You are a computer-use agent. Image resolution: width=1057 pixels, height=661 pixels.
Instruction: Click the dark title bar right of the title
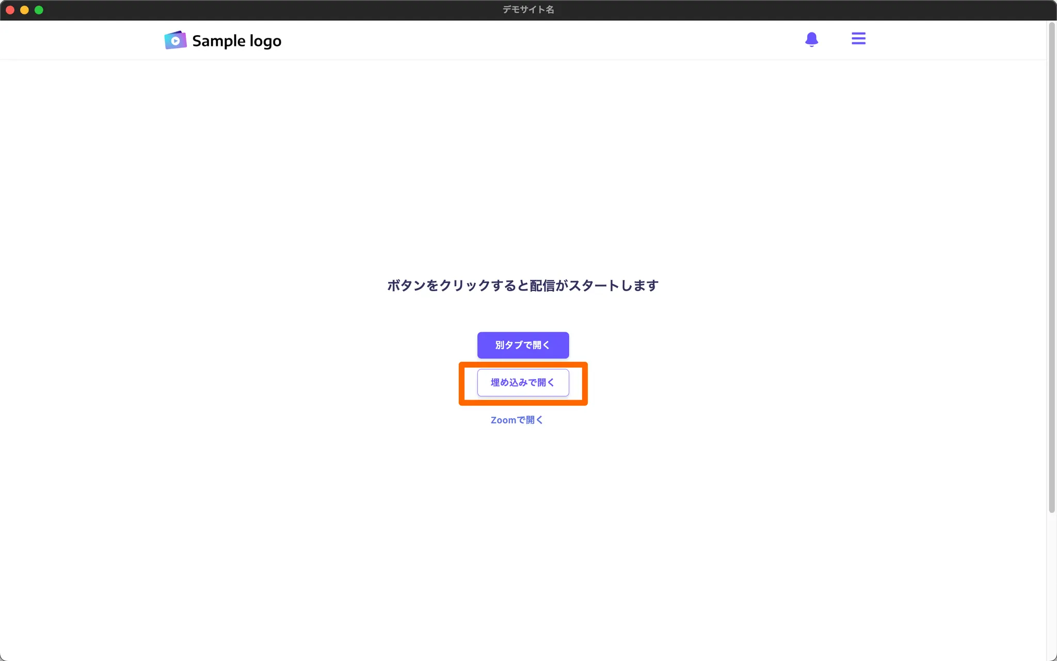pos(774,10)
